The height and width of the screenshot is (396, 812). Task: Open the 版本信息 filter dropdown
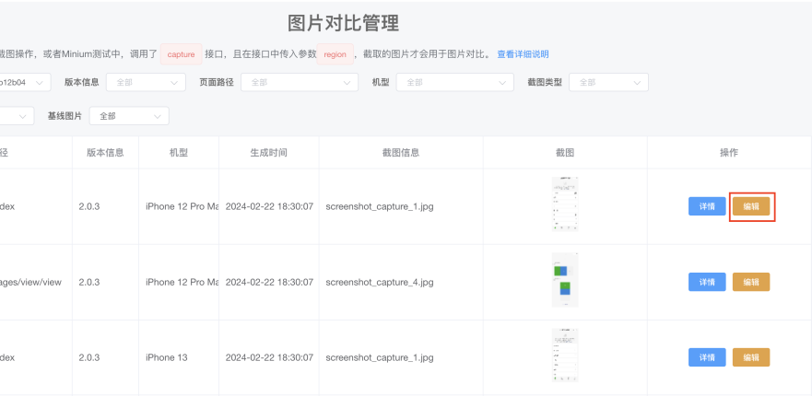[146, 82]
